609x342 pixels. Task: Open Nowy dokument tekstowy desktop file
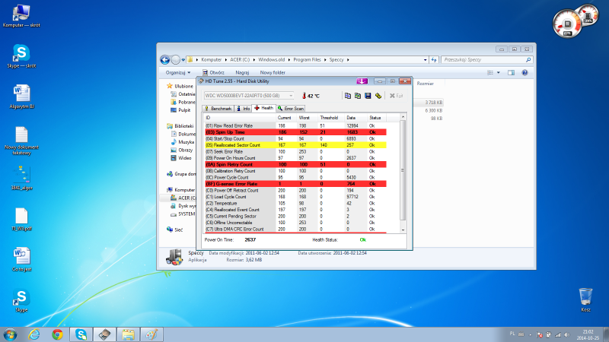(x=21, y=141)
